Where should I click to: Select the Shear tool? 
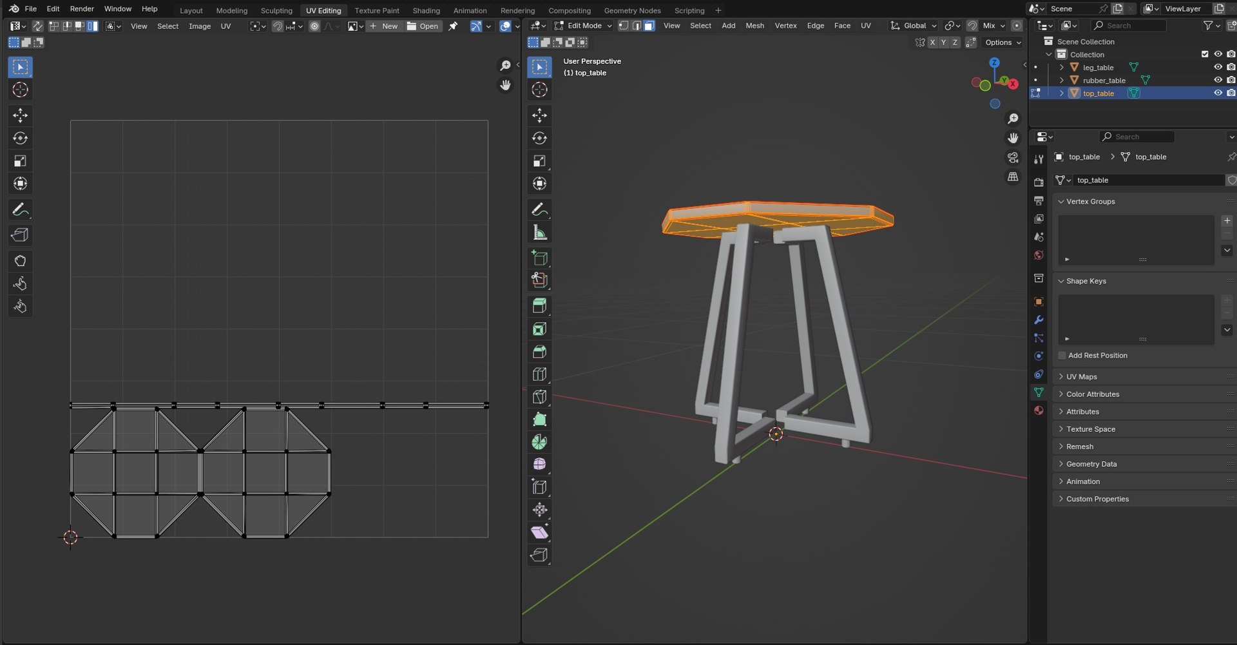[x=539, y=532]
